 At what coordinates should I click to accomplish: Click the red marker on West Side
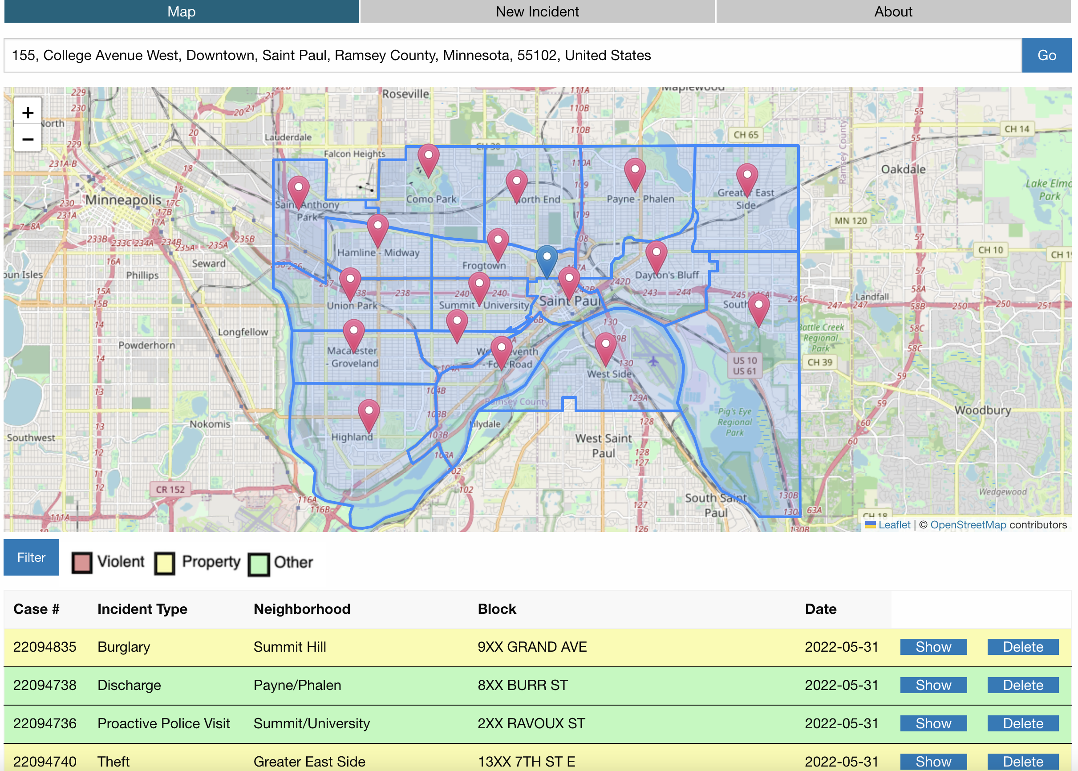pos(605,348)
